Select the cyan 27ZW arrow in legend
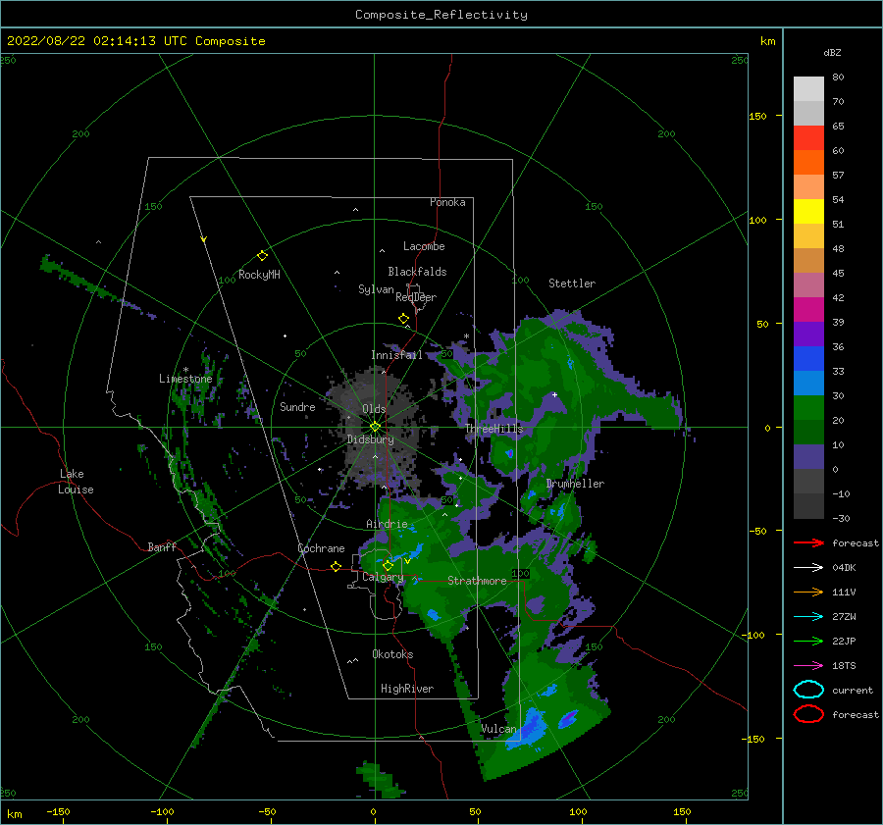The height and width of the screenshot is (825, 883). pos(808,617)
